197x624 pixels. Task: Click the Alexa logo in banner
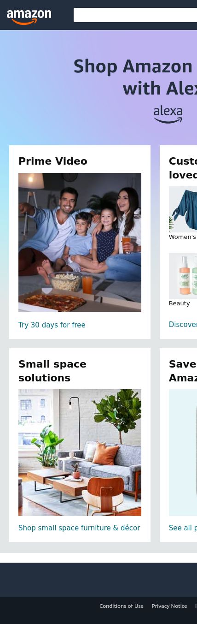pyautogui.click(x=168, y=114)
